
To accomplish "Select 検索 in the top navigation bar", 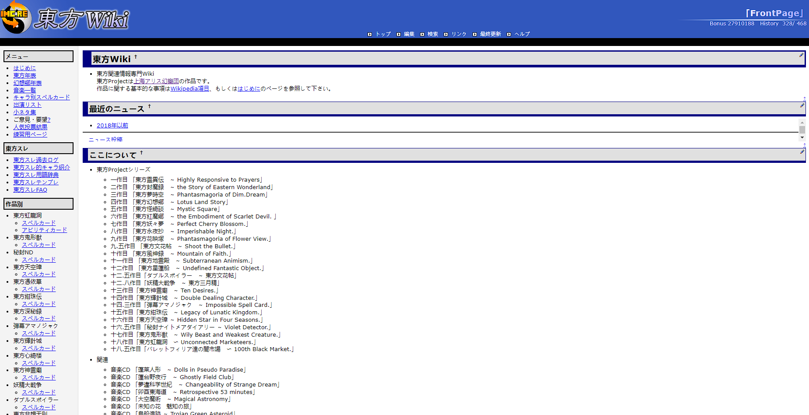I will (x=432, y=34).
